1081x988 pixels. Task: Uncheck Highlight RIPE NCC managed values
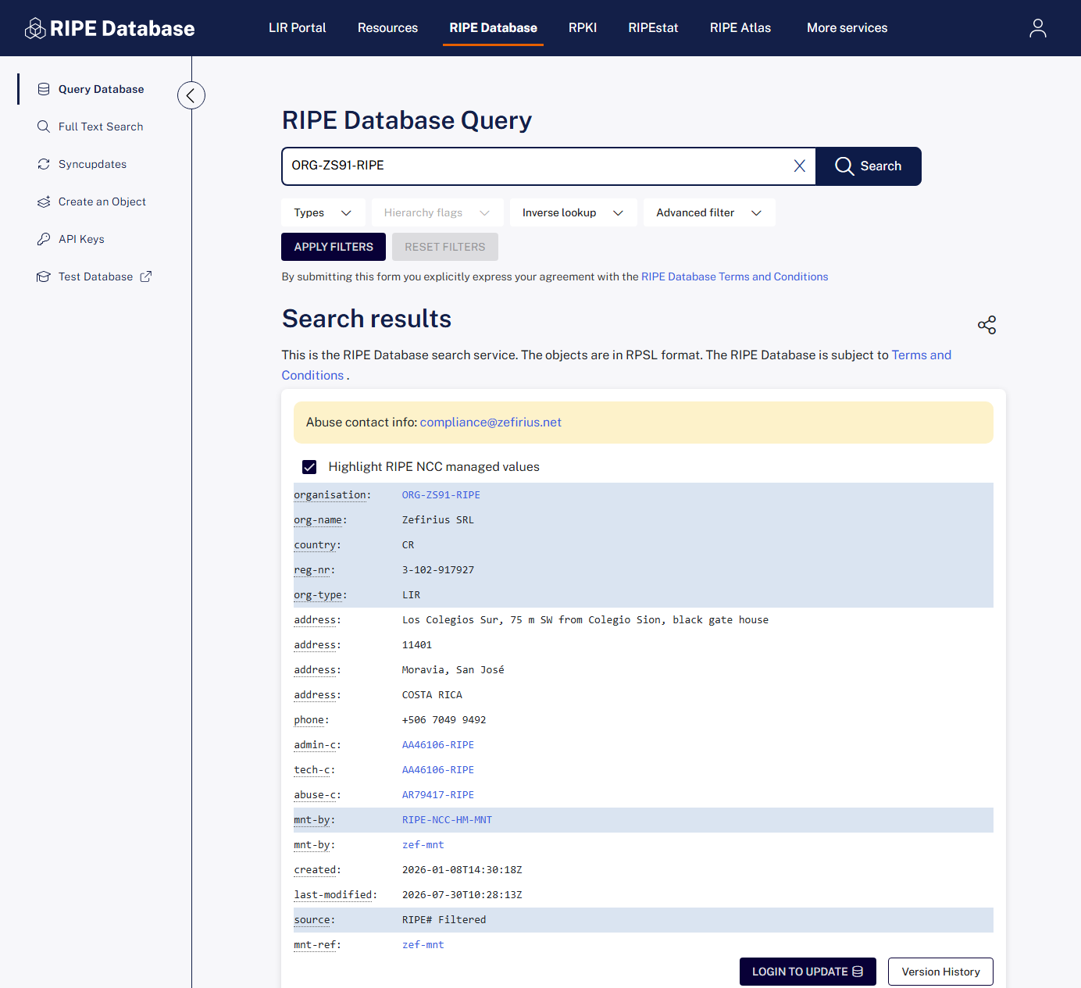(x=309, y=467)
